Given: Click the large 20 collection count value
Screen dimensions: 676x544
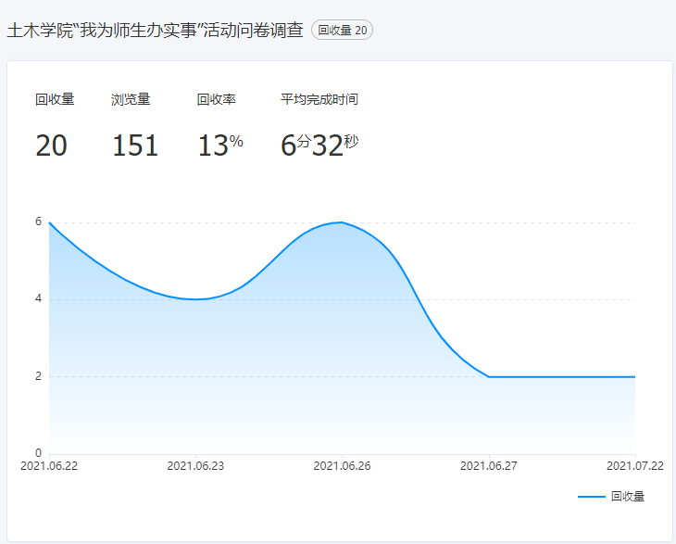Looking at the screenshot, I should pyautogui.click(x=52, y=145).
